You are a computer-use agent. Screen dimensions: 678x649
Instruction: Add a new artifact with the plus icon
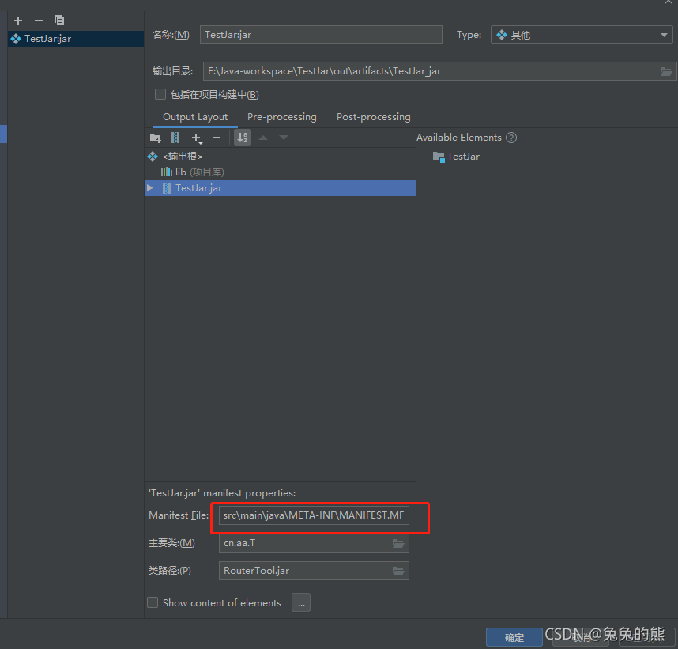click(17, 20)
